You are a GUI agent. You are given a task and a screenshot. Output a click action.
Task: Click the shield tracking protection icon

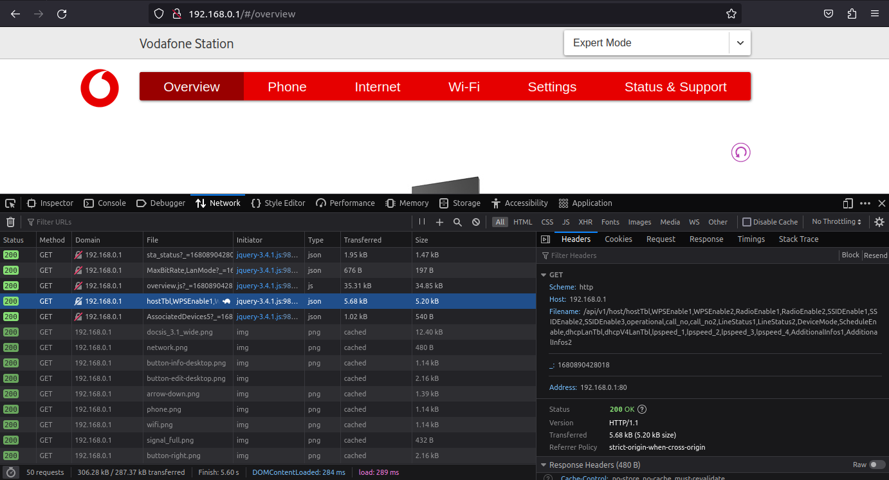(x=160, y=14)
